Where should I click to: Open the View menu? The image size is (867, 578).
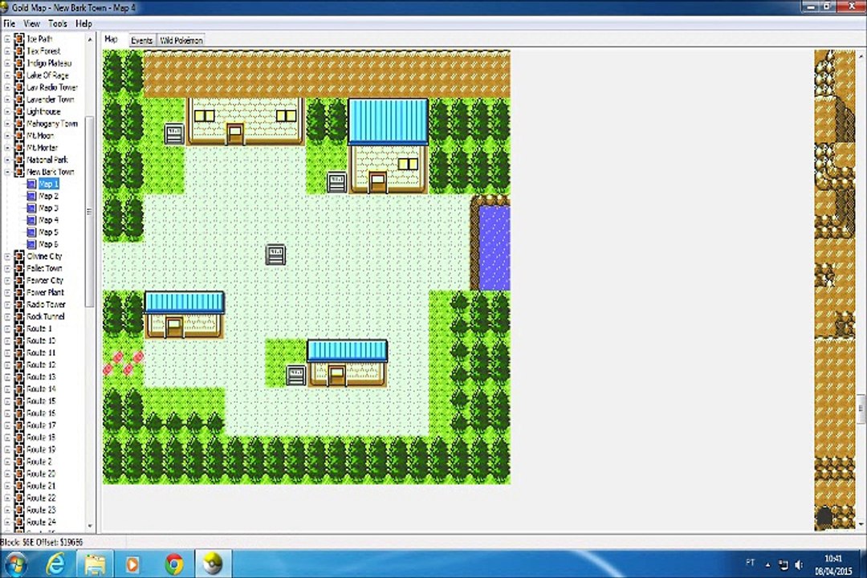tap(31, 24)
